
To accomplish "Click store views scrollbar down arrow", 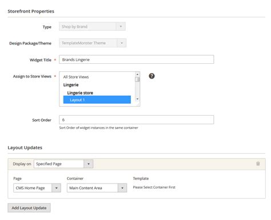I will pyautogui.click(x=137, y=99).
